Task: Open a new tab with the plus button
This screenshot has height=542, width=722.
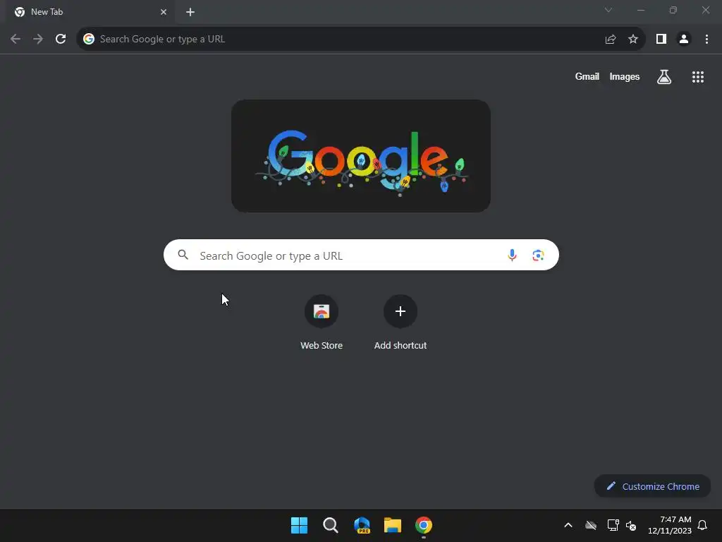Action: (x=190, y=12)
